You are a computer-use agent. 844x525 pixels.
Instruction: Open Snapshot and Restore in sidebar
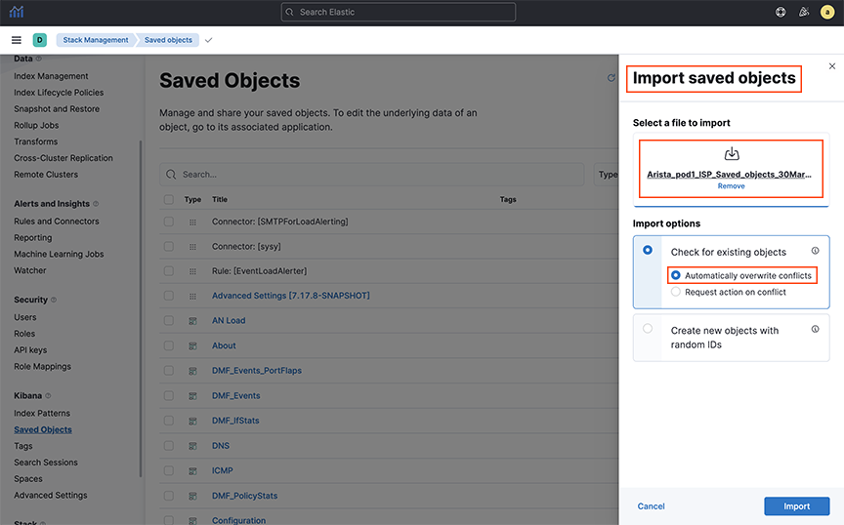57,108
